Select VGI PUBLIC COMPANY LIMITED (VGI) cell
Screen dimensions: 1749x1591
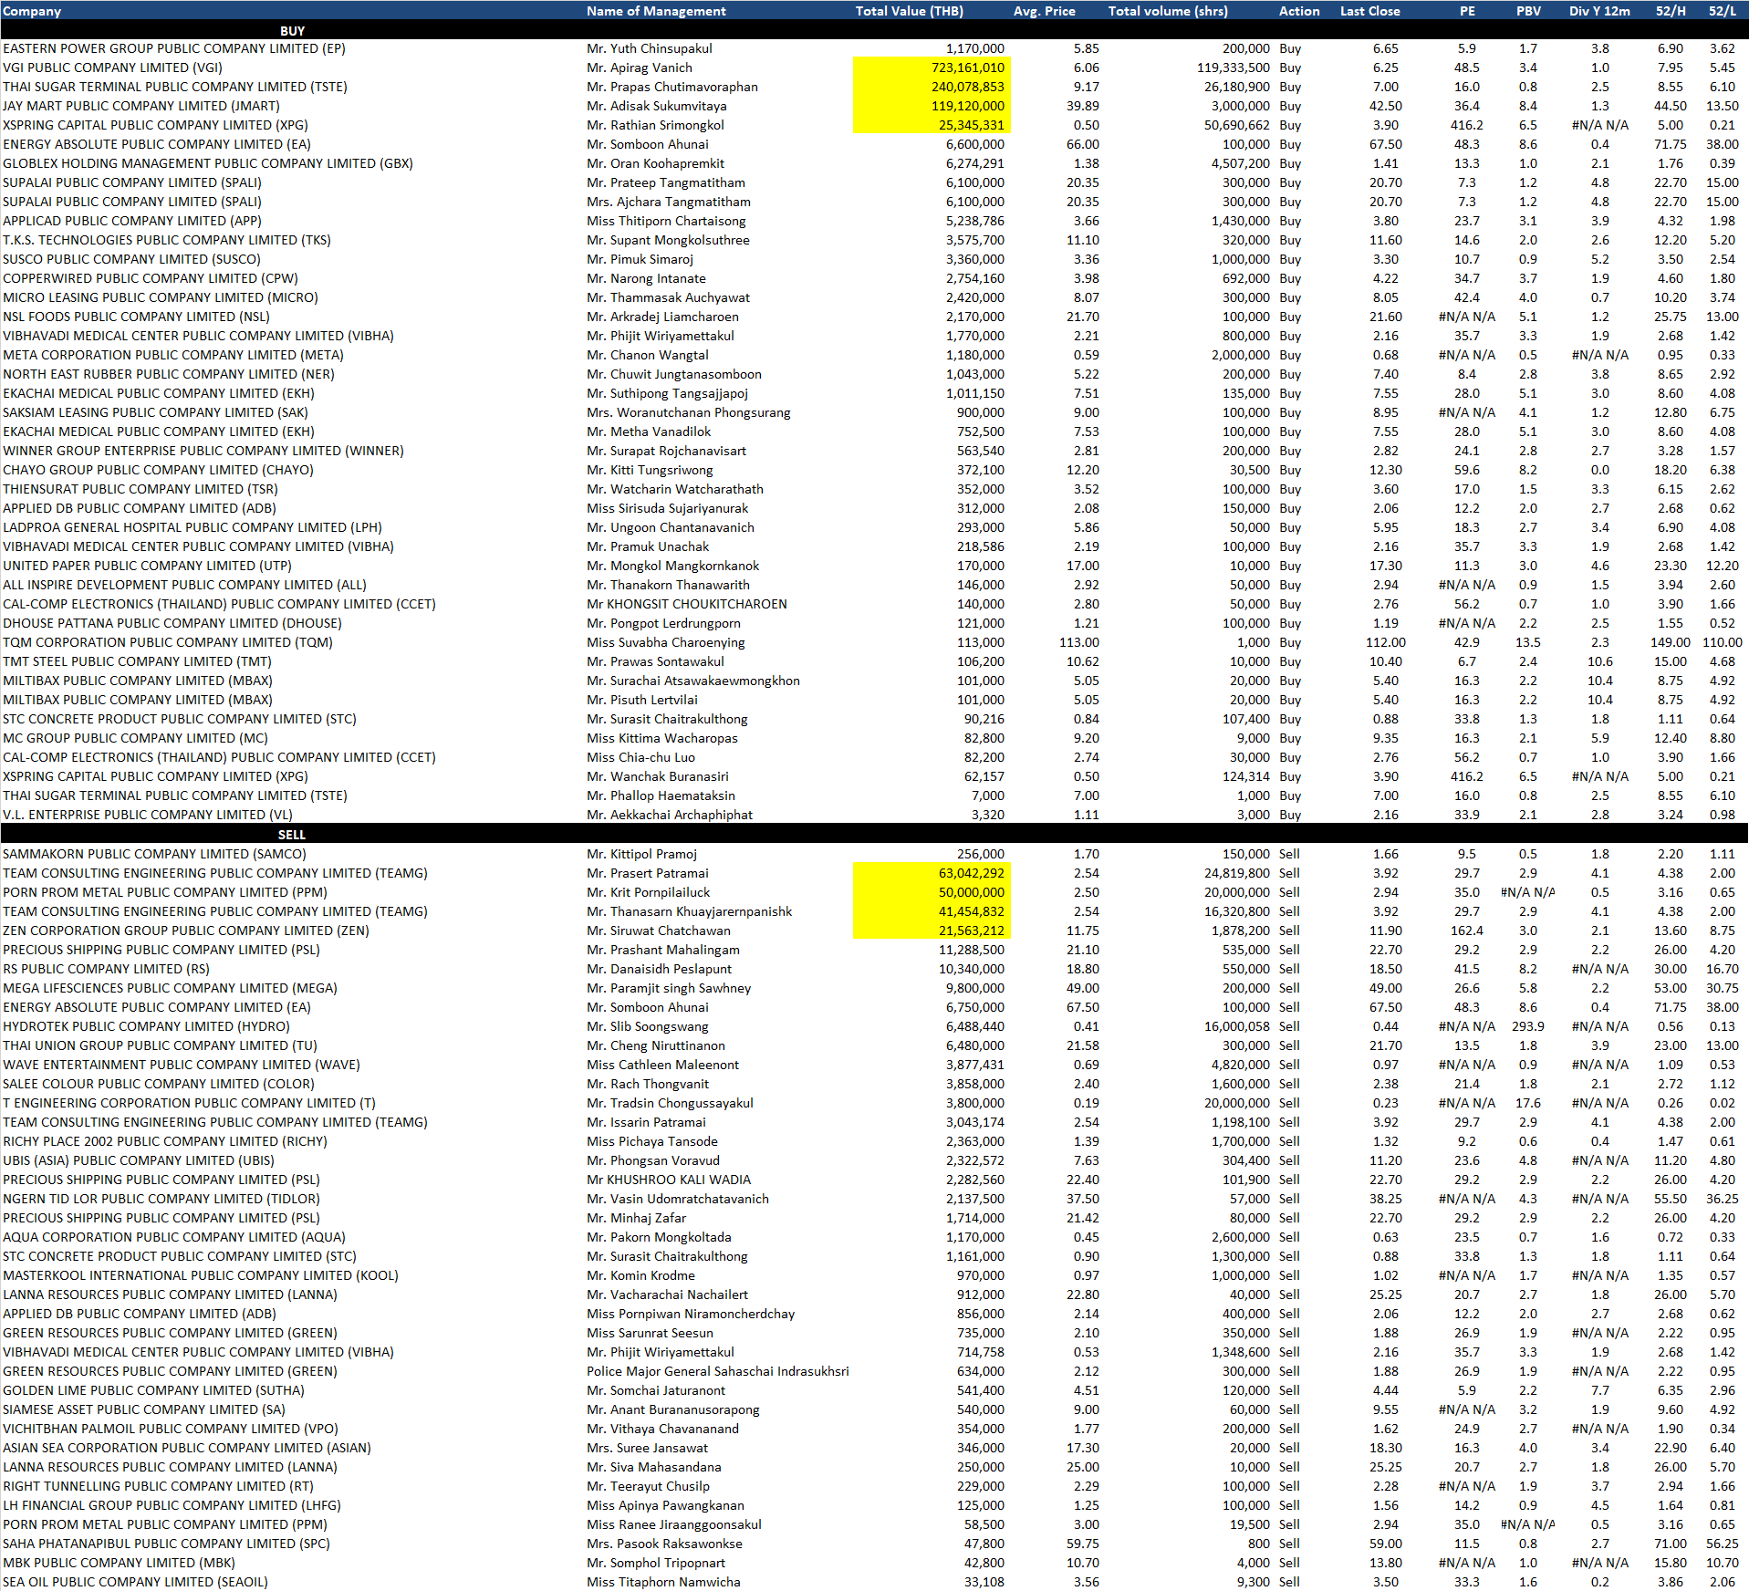coord(112,68)
